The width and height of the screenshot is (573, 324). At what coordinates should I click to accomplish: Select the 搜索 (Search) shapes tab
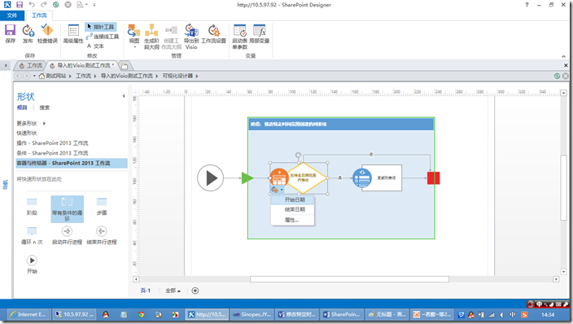[x=45, y=107]
